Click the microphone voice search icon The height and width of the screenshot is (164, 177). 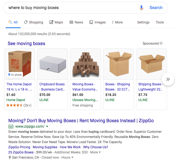tap(141, 8)
